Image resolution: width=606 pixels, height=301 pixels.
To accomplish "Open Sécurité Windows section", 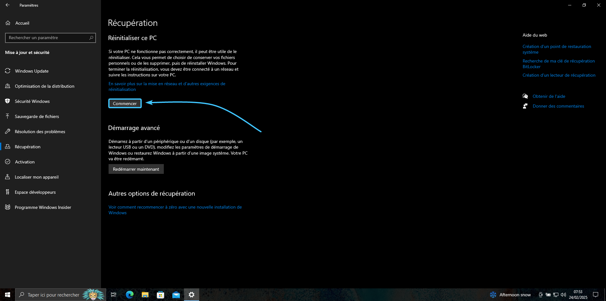I will tap(50, 101).
